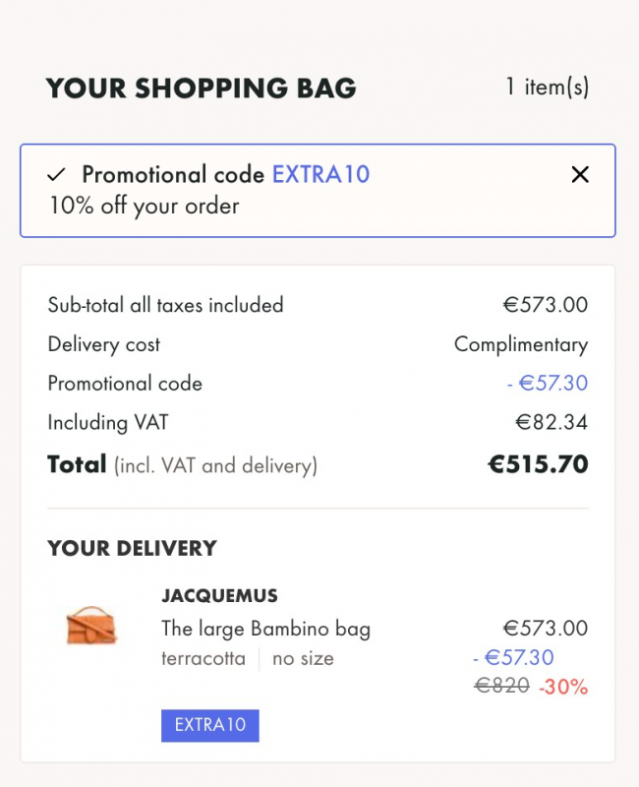
Task: Click the checkmark icon beside Promotional code
Action: coord(57,175)
